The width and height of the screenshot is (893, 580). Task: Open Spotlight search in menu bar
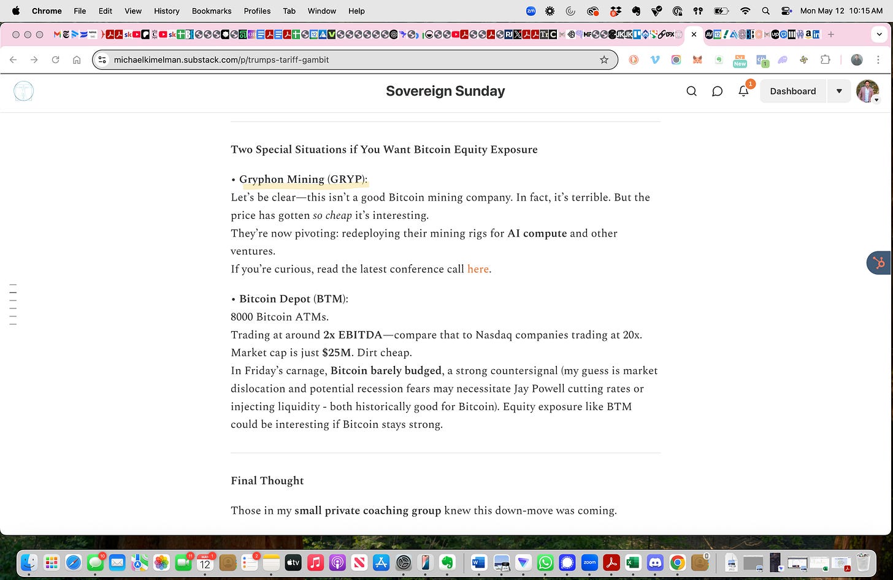(765, 10)
